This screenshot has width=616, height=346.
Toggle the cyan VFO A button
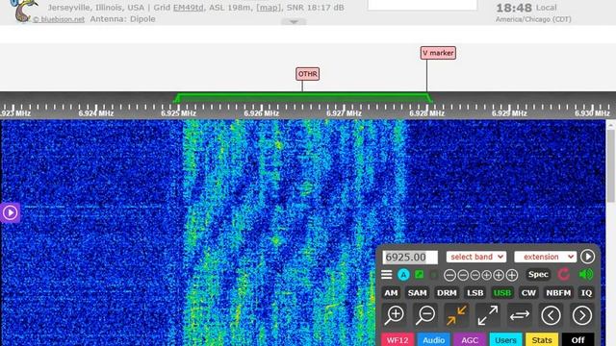(403, 275)
